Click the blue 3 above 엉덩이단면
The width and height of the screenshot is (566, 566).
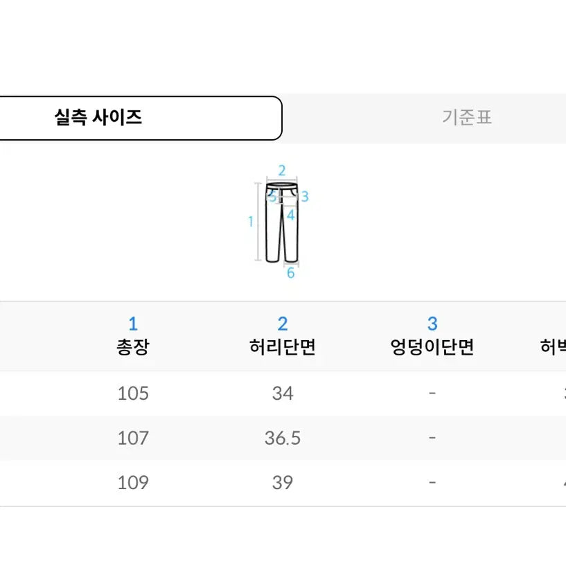pyautogui.click(x=432, y=324)
